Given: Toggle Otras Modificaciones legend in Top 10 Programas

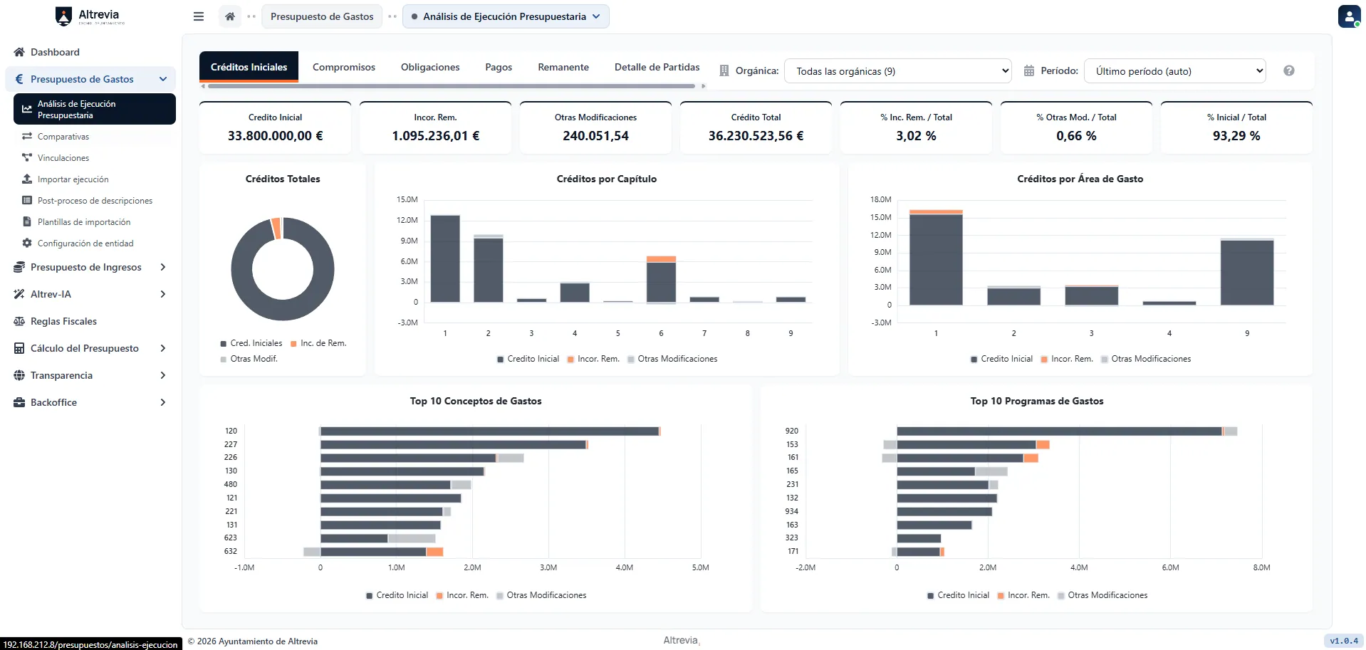Looking at the screenshot, I should (x=1102, y=595).
